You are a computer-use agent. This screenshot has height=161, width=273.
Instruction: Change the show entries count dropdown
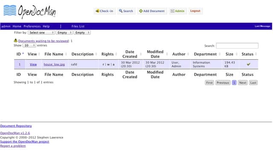29,46
